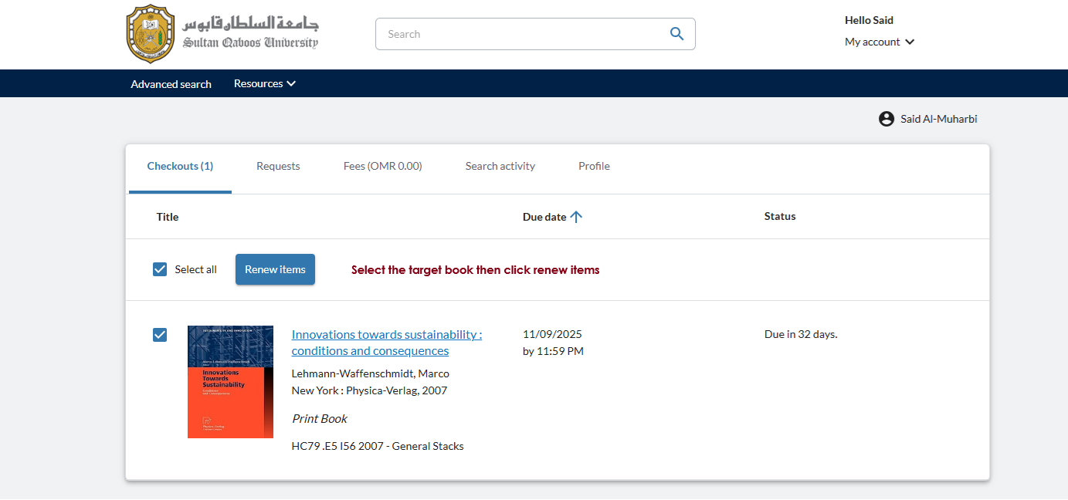
Task: Click the book cover thumbnail
Action: pyautogui.click(x=230, y=382)
